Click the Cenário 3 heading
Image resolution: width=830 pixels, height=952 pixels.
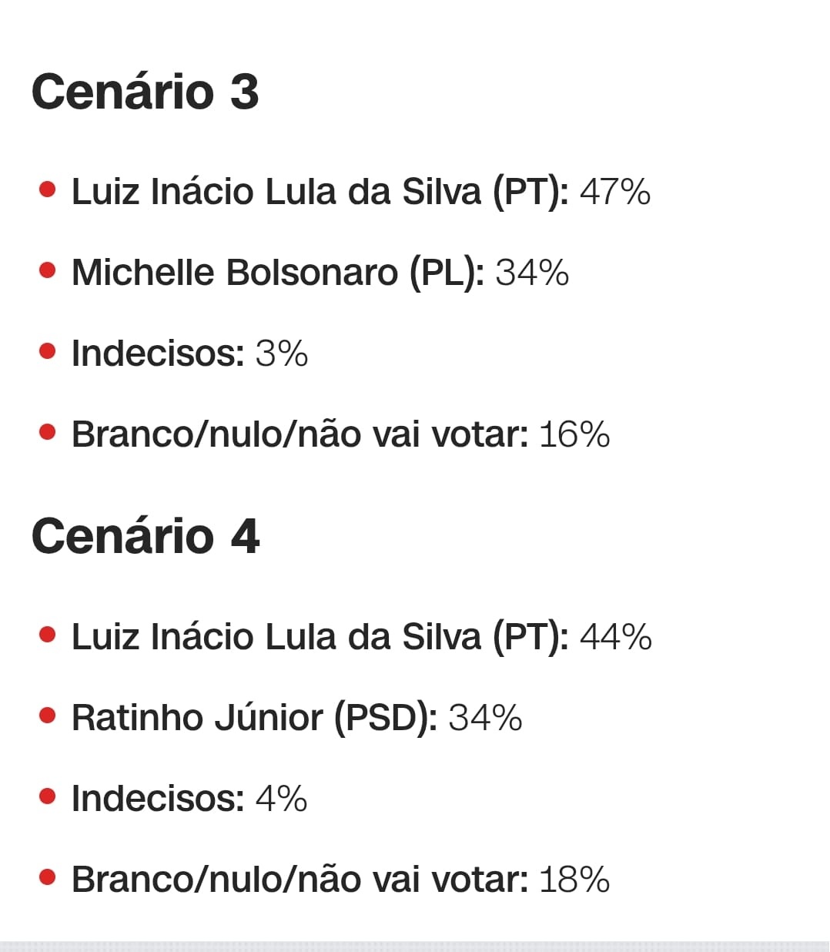(x=145, y=92)
